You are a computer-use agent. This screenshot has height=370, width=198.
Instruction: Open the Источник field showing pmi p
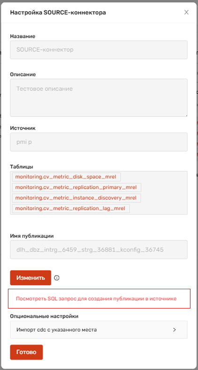[x=99, y=142]
